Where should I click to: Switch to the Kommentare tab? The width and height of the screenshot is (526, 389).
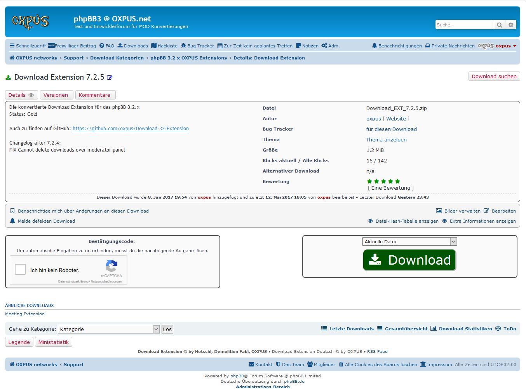click(x=94, y=95)
